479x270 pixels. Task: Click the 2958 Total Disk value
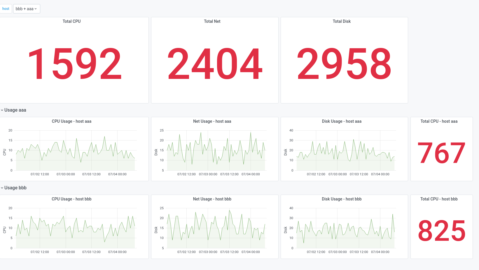pos(344,64)
